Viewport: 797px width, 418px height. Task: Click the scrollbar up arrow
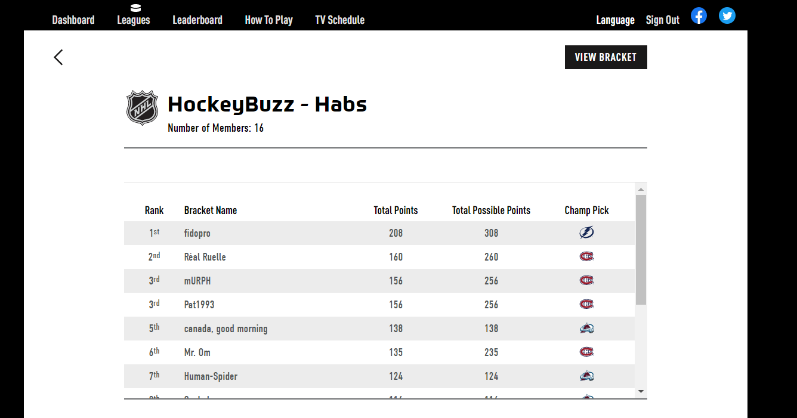pos(641,190)
